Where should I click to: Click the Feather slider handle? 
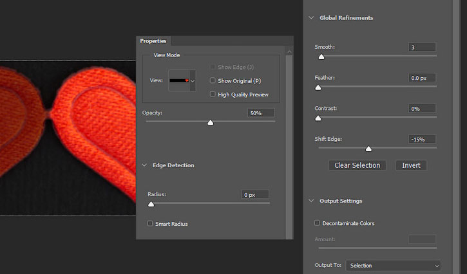pyautogui.click(x=318, y=87)
